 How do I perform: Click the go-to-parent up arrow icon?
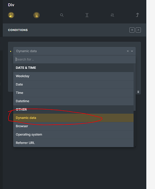click(138, 15)
